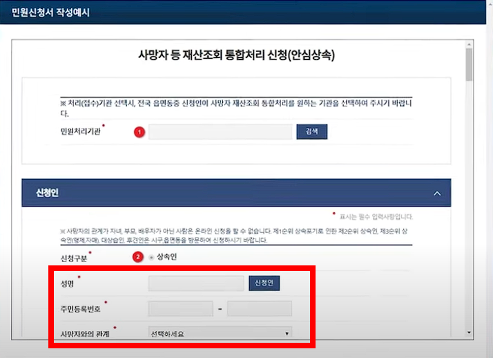The width and height of the screenshot is (493, 358).
Task: Click the 신청구분 label
Action: tap(74, 258)
